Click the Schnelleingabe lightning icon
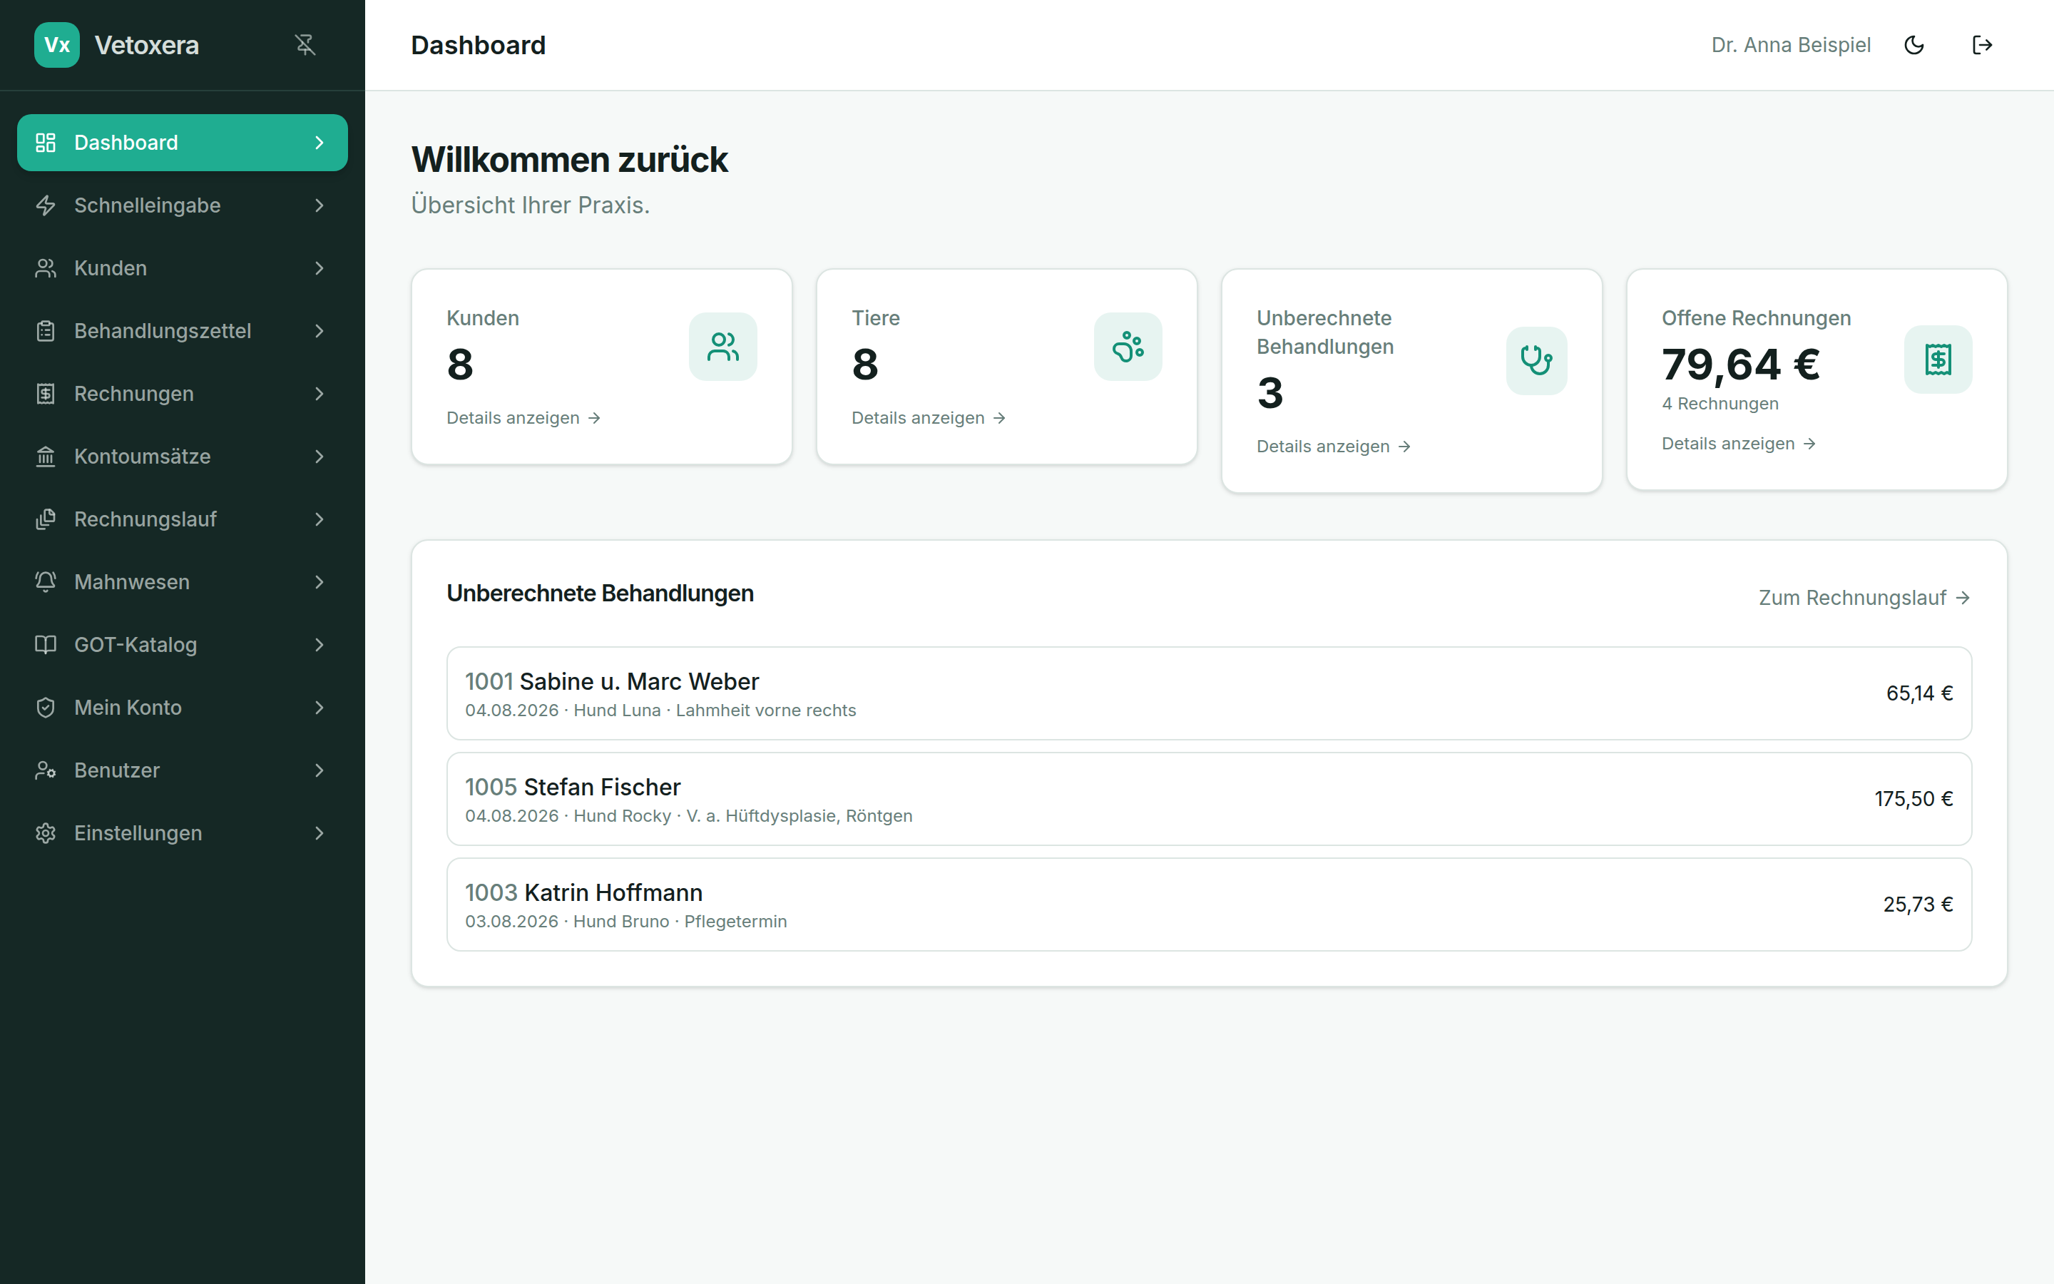 (x=46, y=205)
